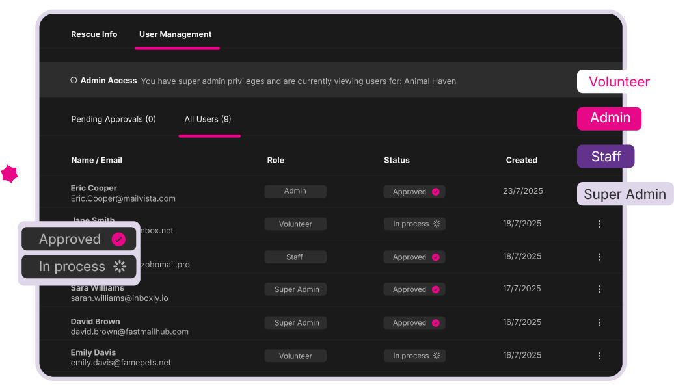Open row menu for 18/7/2025 Volunteer row

599,224
